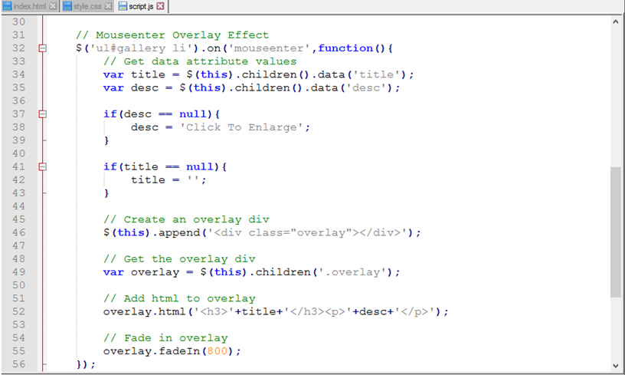This screenshot has height=375, width=625.
Task: Switch to the index.html tab
Action: (x=30, y=6)
